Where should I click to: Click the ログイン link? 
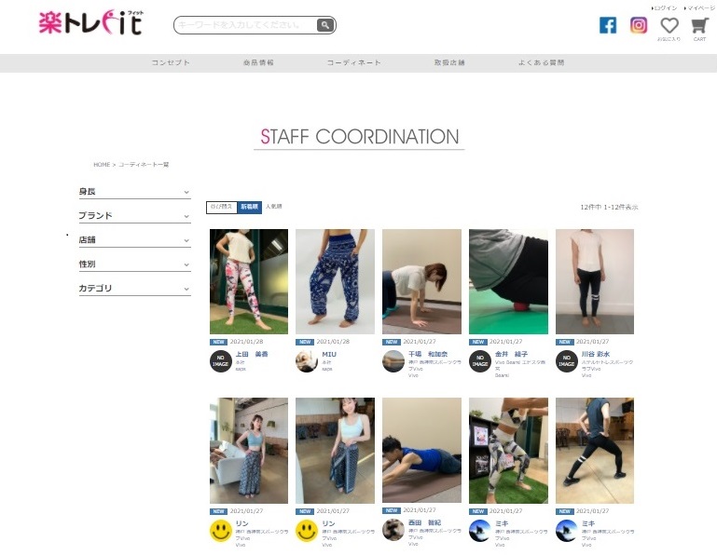[665, 8]
